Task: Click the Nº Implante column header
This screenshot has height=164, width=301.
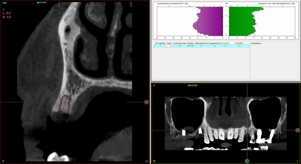Action: click(160, 43)
